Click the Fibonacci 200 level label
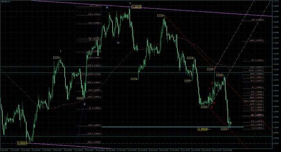This screenshot has width=281, height=152. click(x=258, y=19)
